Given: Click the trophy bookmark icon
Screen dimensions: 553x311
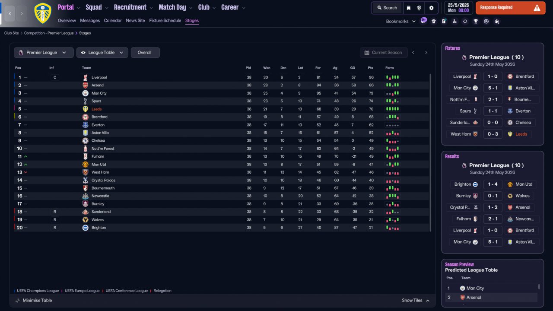Looking at the screenshot, I should 476,21.
